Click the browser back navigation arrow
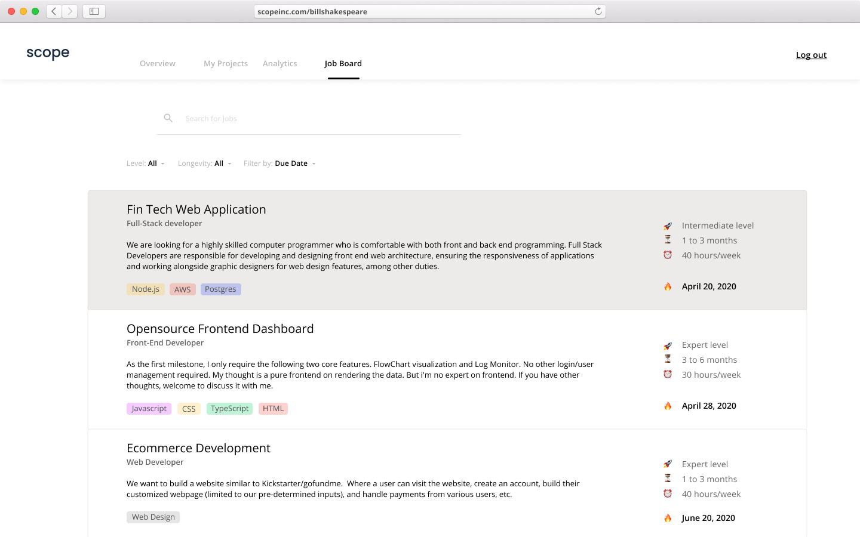 [x=53, y=11]
